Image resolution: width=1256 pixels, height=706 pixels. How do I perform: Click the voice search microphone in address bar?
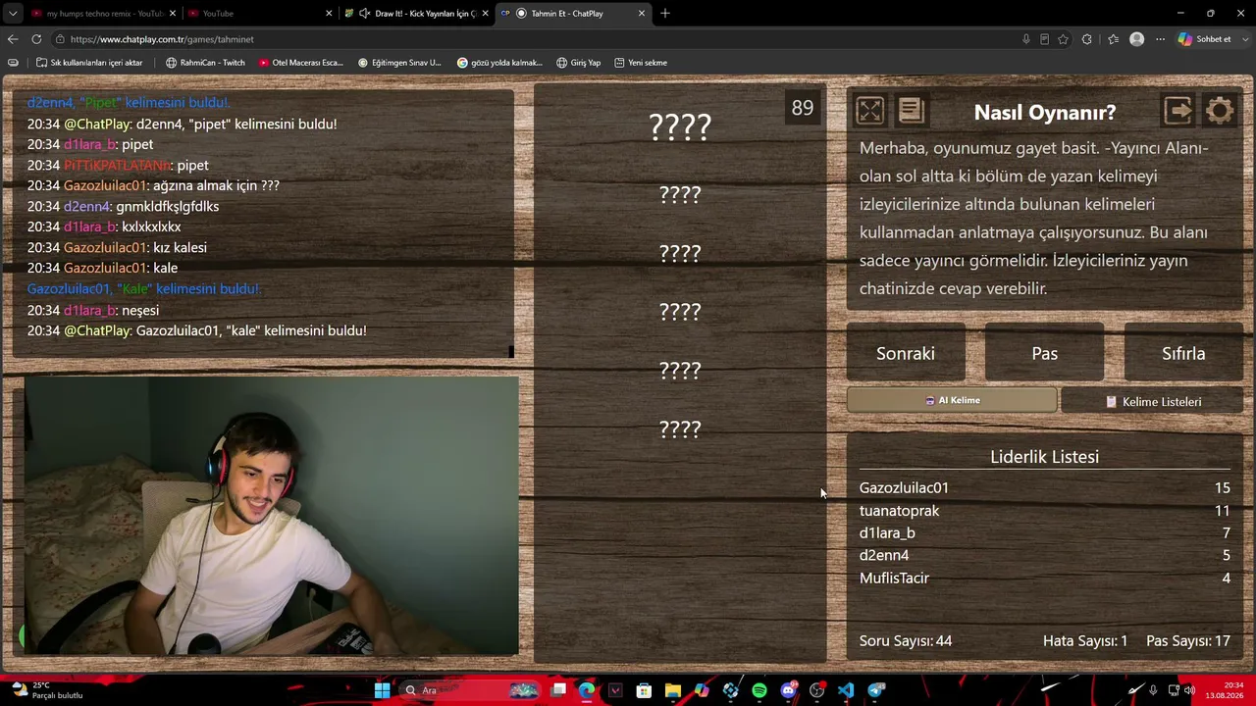point(1025,39)
